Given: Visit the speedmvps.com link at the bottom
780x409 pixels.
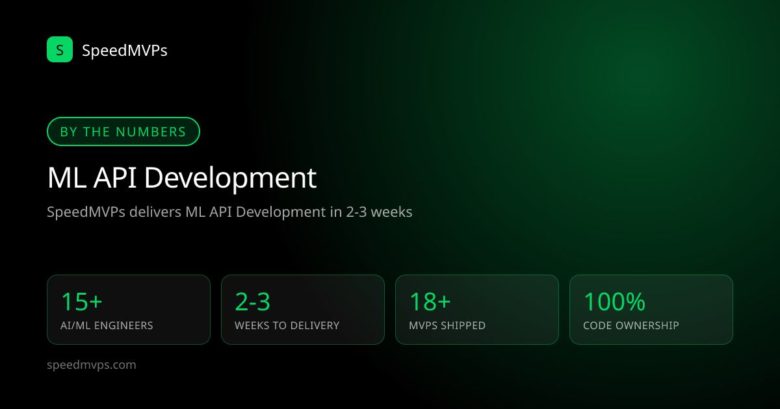Looking at the screenshot, I should tap(92, 365).
